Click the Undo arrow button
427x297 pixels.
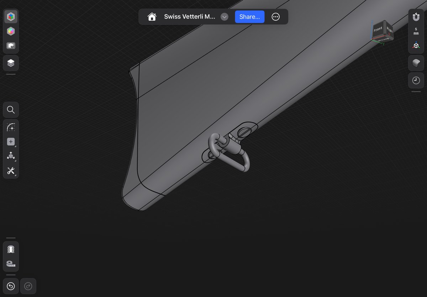[11, 286]
